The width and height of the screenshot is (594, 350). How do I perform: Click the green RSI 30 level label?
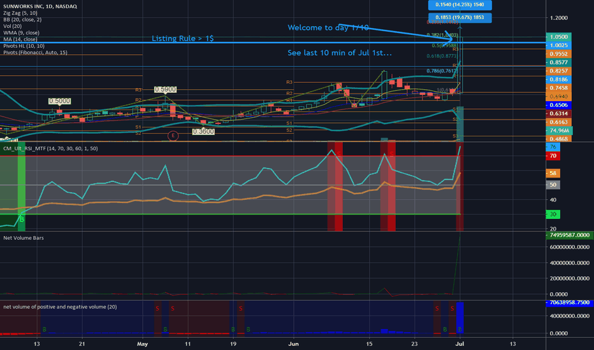[x=553, y=214]
